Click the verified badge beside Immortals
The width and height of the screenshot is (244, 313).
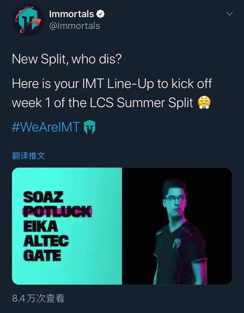tap(100, 14)
